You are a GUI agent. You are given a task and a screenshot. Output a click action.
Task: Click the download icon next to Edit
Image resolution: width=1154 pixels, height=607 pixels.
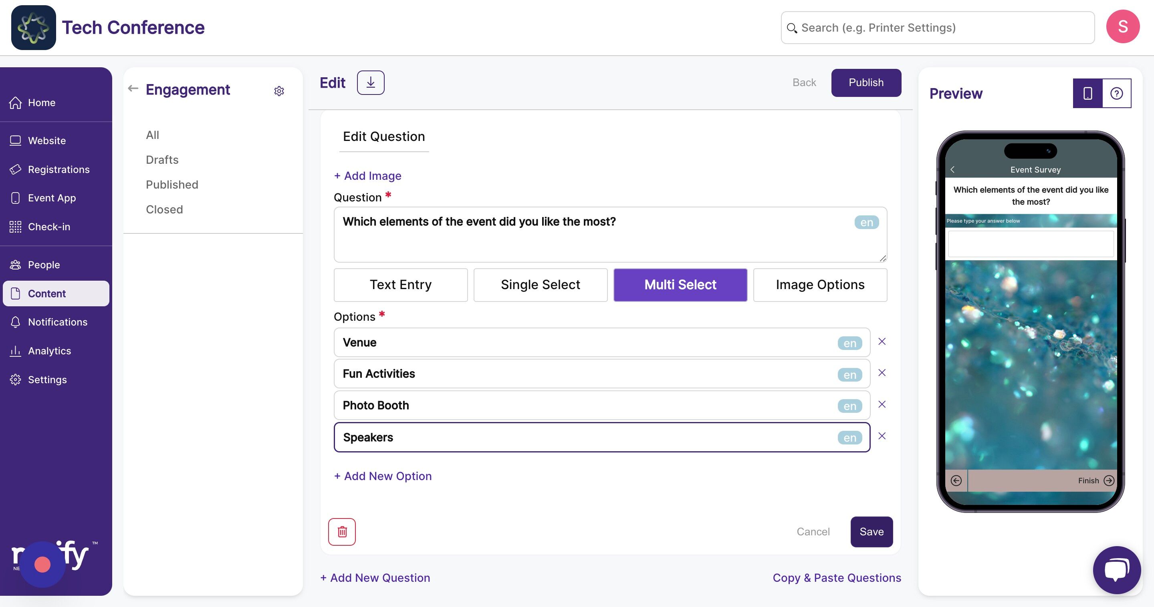[x=371, y=82]
